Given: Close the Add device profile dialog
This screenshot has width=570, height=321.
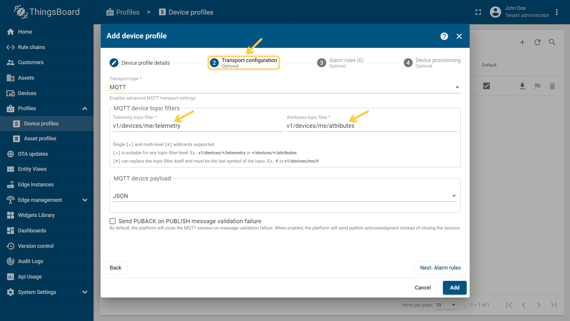Looking at the screenshot, I should tap(459, 36).
